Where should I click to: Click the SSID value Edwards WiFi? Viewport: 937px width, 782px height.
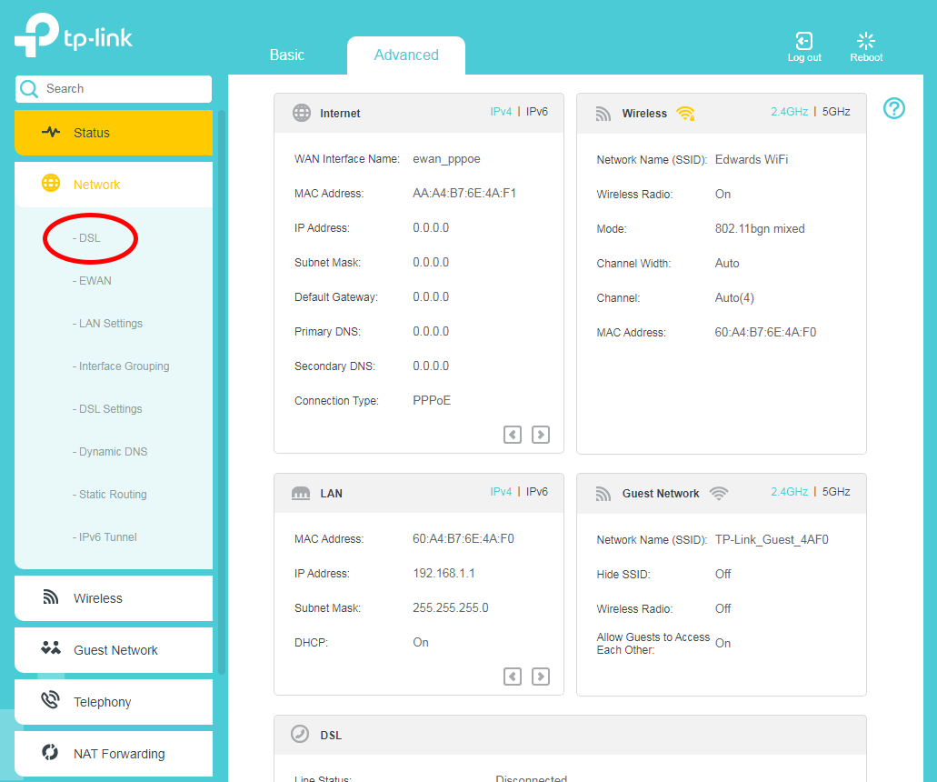pyautogui.click(x=752, y=160)
